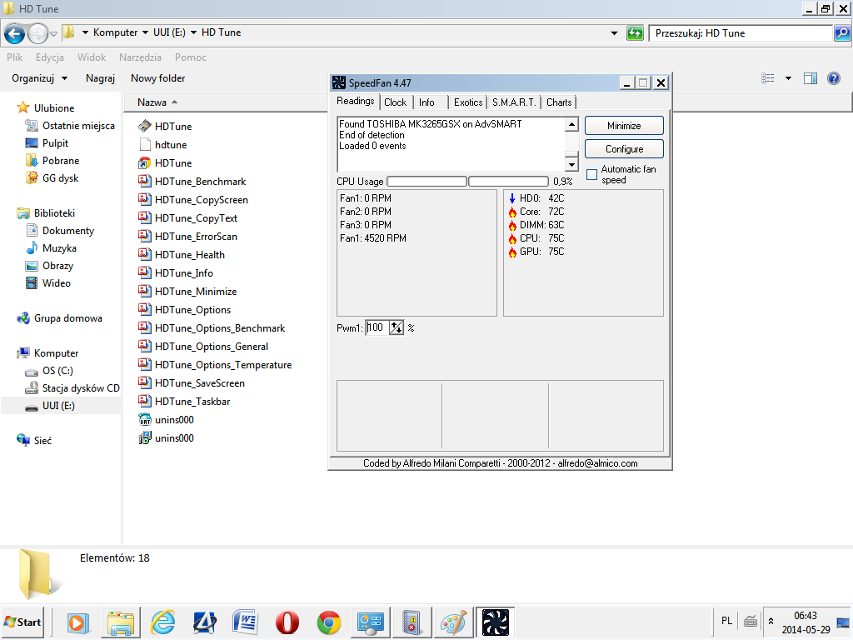
Task: Expand the UUI (E:) breadcrumb arrow
Action: coord(193,32)
